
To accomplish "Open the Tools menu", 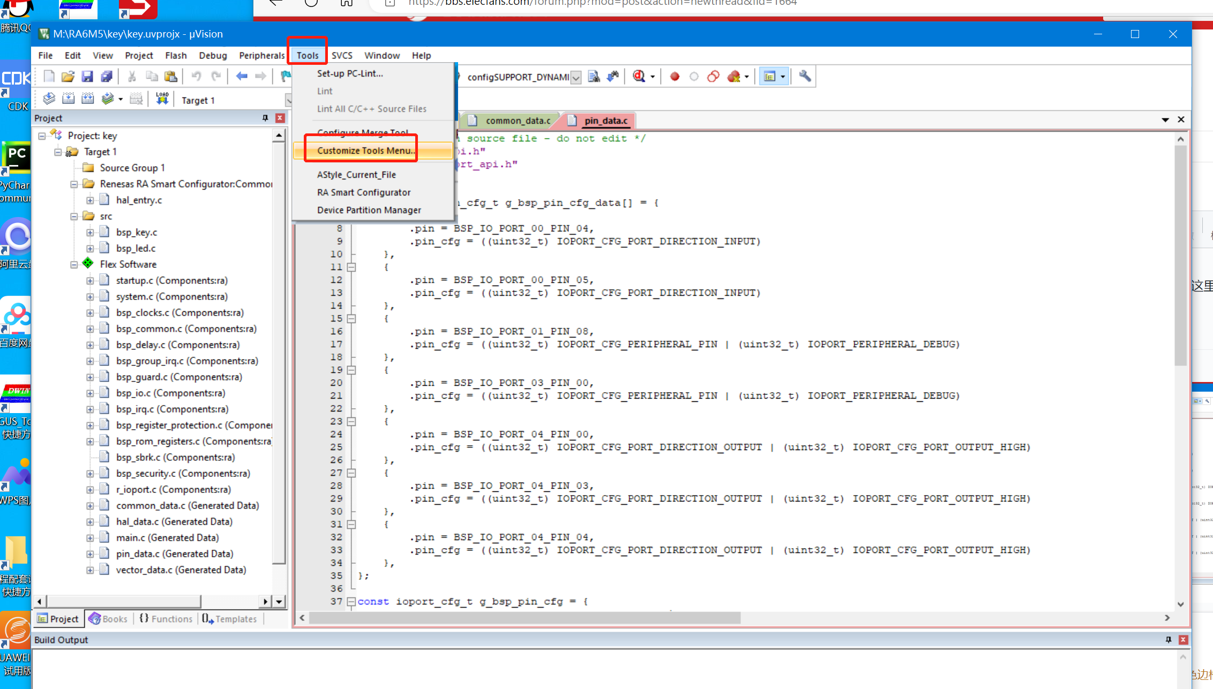I will (308, 55).
